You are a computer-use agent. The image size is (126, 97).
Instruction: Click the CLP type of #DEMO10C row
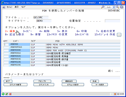[x=33, y=62]
